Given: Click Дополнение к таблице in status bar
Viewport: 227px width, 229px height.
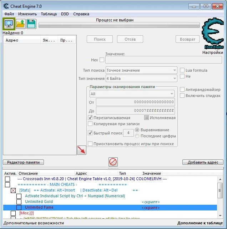Looking at the screenshot, I should click(x=200, y=223).
